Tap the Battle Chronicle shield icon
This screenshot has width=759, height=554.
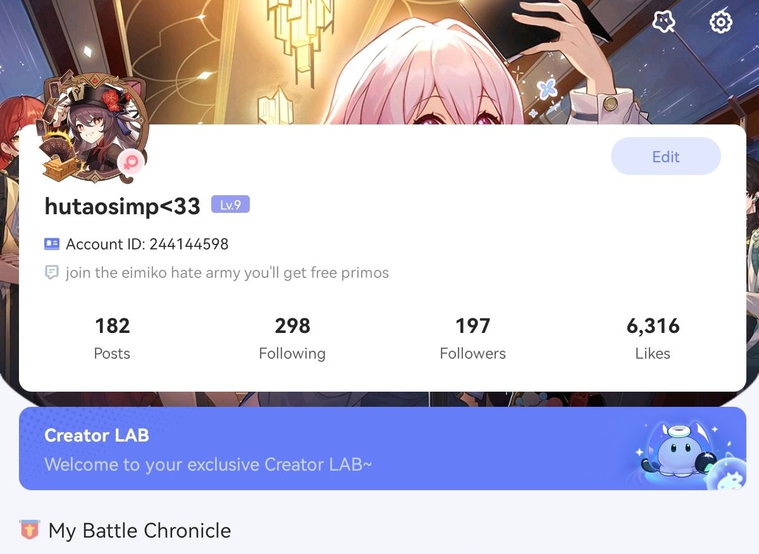30,530
